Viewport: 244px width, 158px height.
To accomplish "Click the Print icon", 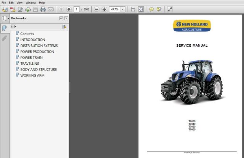I will click(43, 9).
